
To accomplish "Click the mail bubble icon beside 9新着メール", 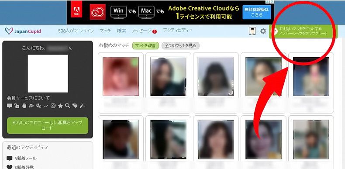I will point(10,159).
